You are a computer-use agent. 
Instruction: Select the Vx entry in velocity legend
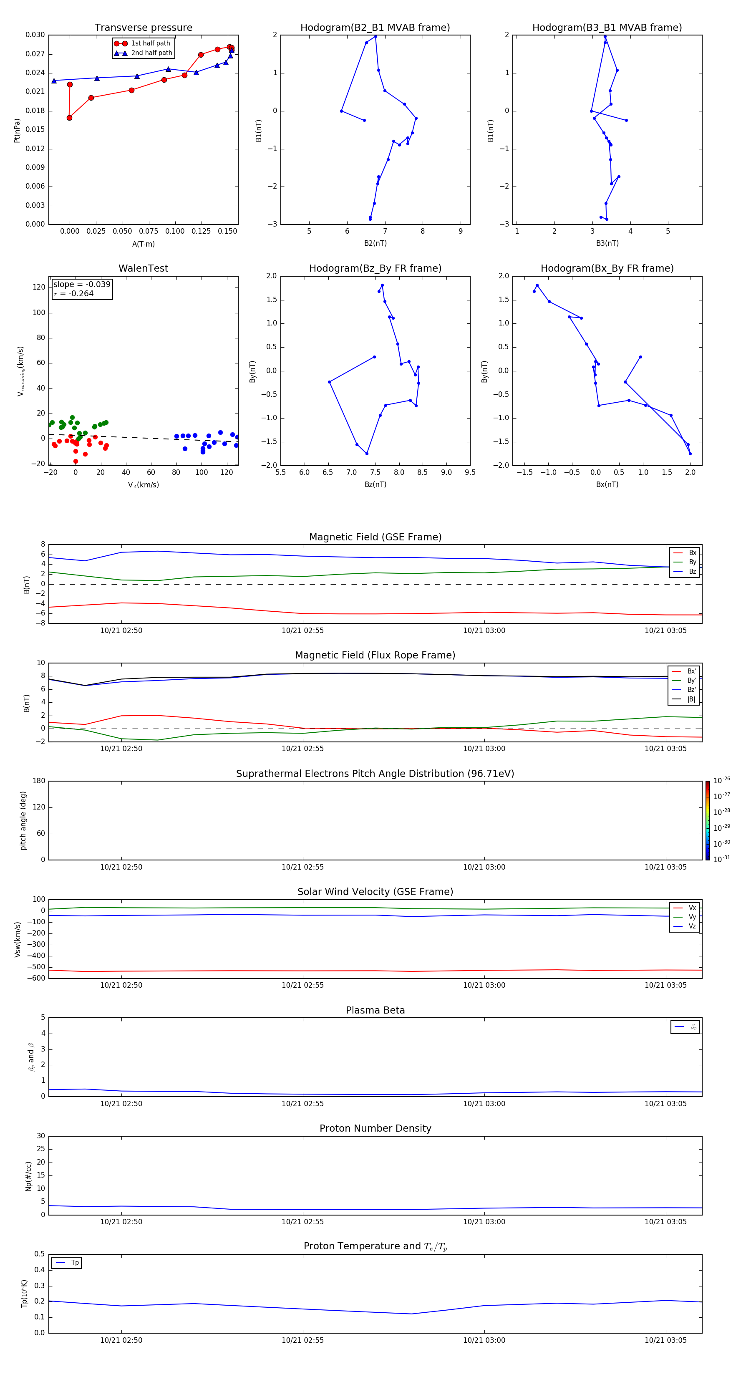[685, 908]
